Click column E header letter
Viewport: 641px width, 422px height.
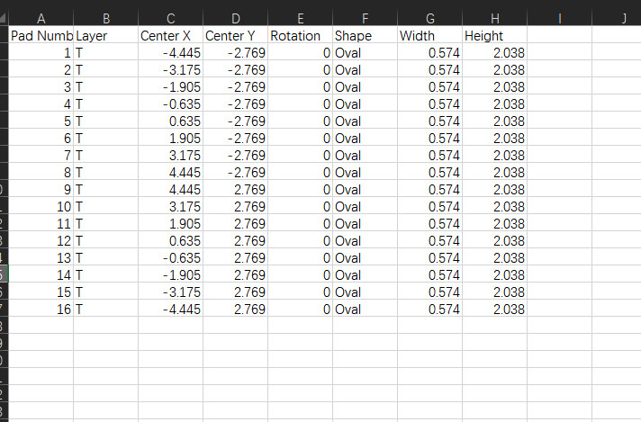point(300,17)
